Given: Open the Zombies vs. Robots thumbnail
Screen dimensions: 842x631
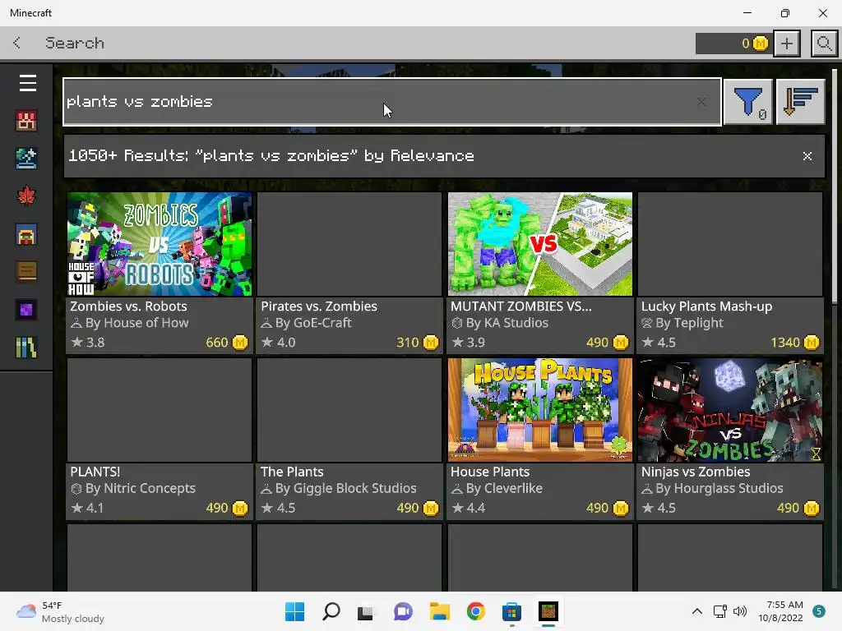Looking at the screenshot, I should [x=160, y=244].
